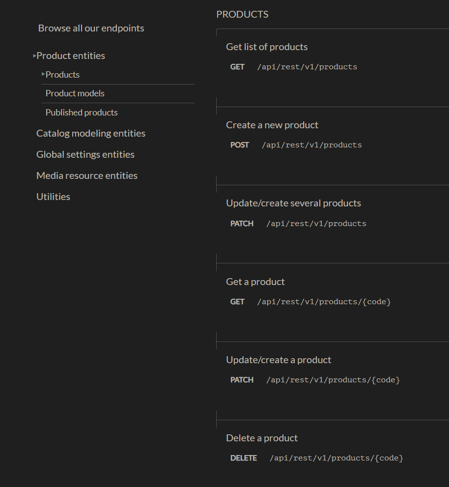Click Browse all our endpoints

click(91, 28)
